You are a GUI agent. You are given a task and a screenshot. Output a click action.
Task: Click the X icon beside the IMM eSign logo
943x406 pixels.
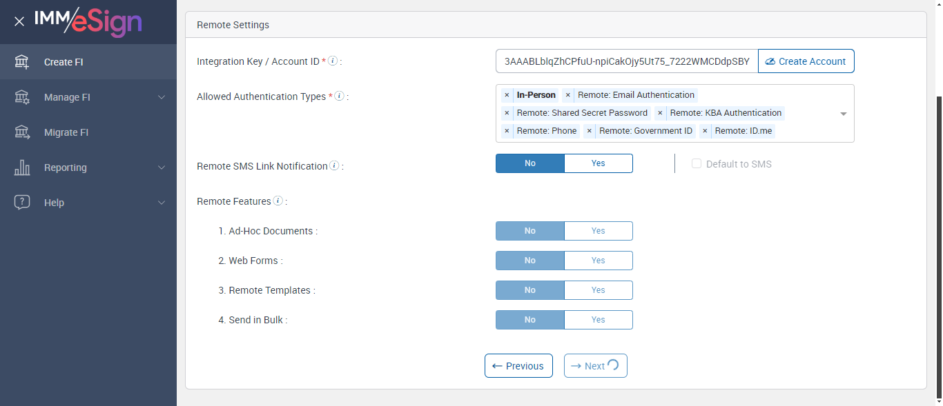(x=19, y=21)
